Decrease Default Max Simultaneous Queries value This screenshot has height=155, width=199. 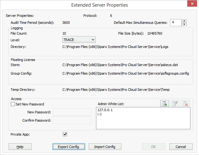tap(184, 24)
